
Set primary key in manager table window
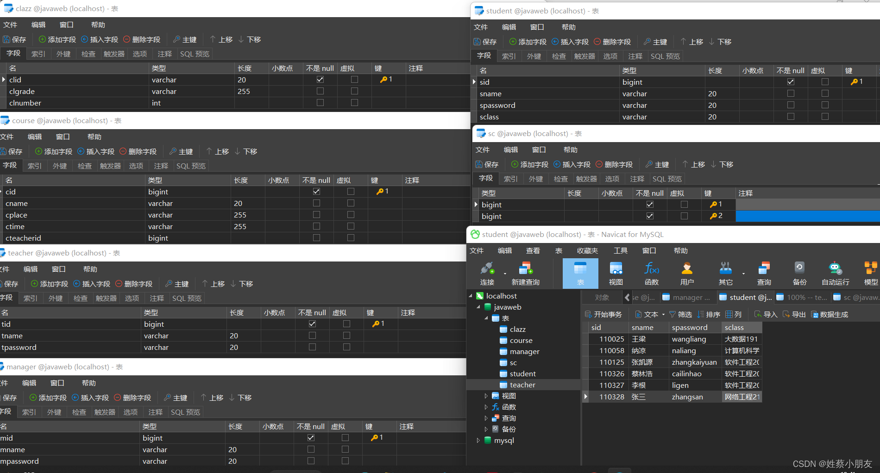pos(176,398)
